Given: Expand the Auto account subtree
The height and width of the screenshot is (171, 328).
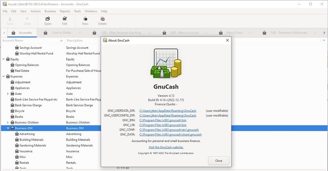Looking at the screenshot, I should [8, 94].
